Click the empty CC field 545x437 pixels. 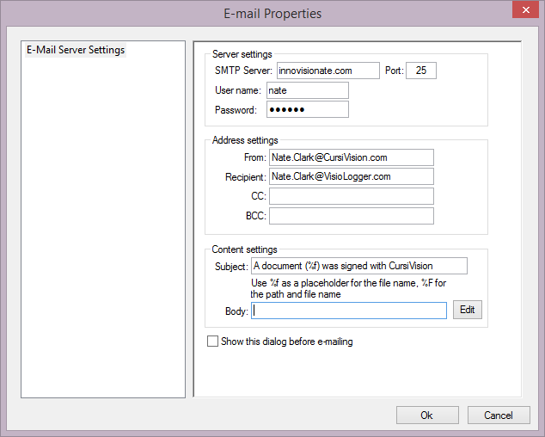click(x=351, y=196)
